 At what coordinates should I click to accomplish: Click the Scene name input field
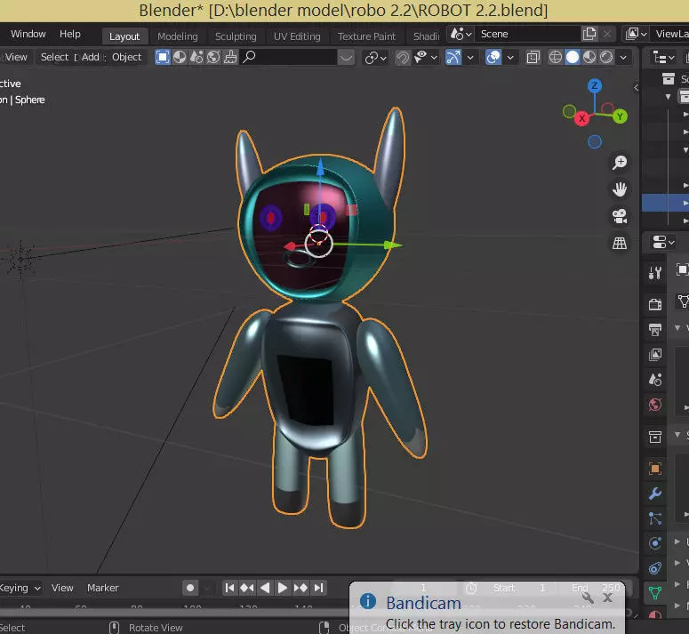coord(527,34)
